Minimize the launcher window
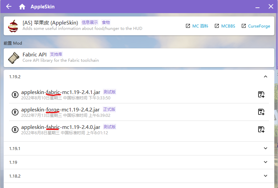278x188 pixels. [259, 7]
